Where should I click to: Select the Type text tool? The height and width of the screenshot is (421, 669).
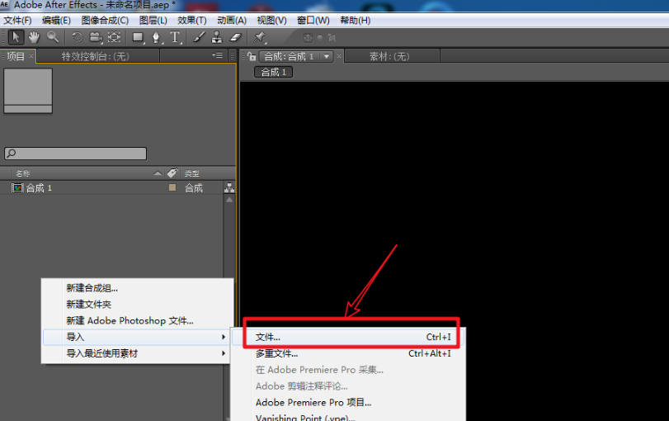176,38
